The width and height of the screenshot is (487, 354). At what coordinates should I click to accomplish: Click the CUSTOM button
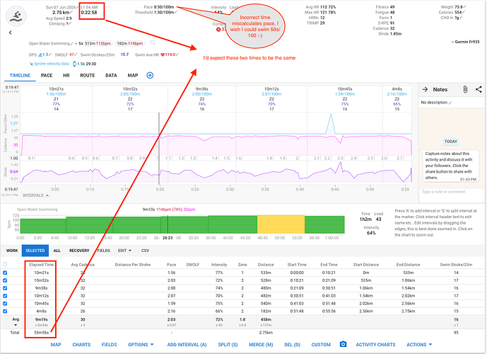coord(321,345)
